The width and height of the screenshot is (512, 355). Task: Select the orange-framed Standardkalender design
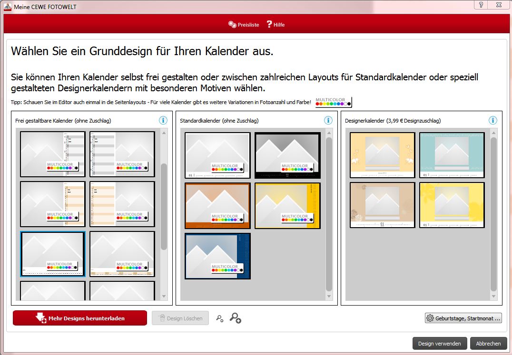click(x=217, y=205)
